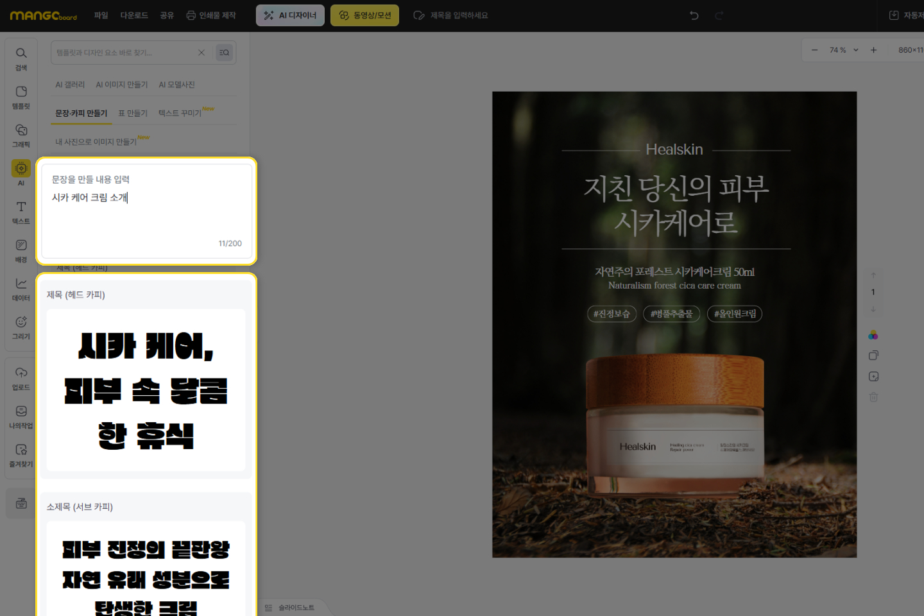Viewport: 924px width, 616px height.
Task: Click the keyboard shortcut icon at sidebar bottom
Action: (x=21, y=503)
